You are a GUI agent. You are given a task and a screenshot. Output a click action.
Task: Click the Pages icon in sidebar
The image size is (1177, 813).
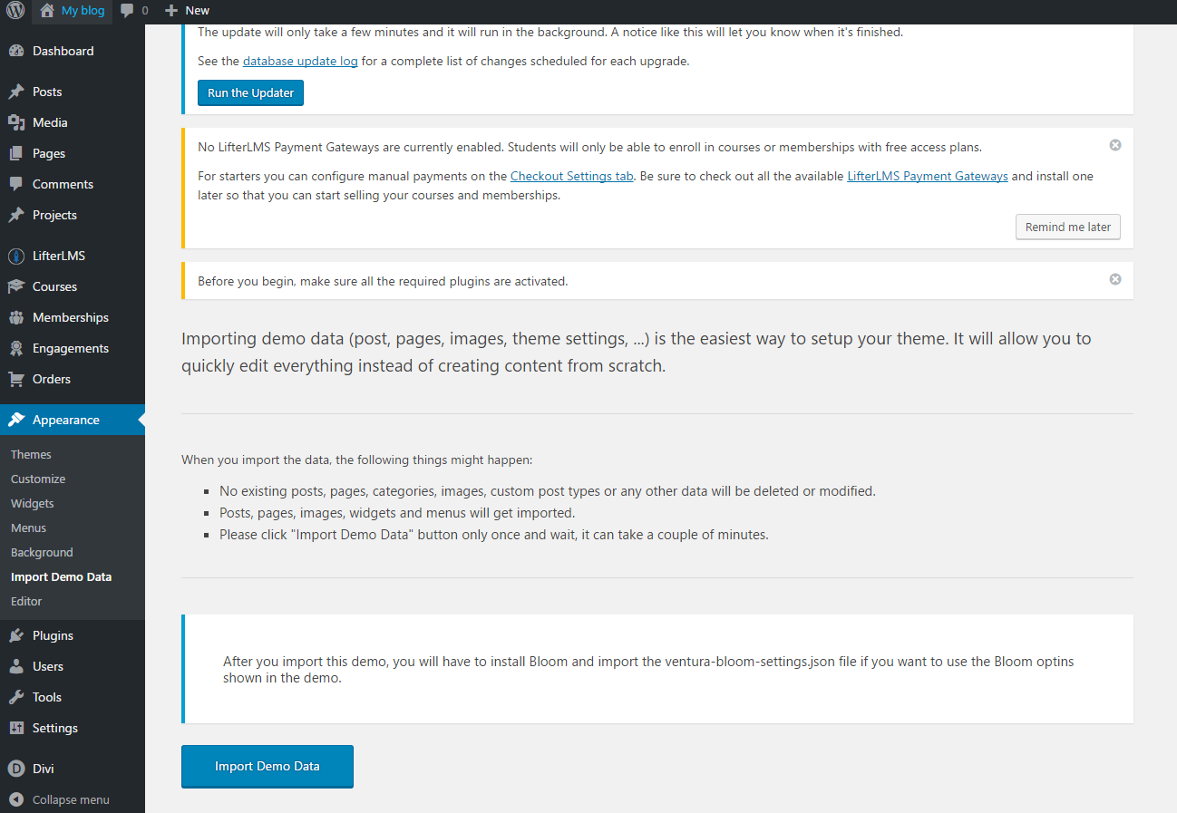click(16, 153)
